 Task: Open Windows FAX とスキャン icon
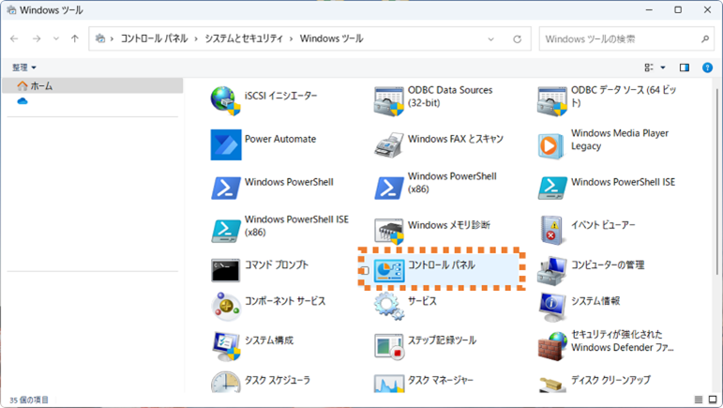click(x=389, y=144)
